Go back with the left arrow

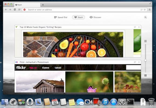coord(6,10)
